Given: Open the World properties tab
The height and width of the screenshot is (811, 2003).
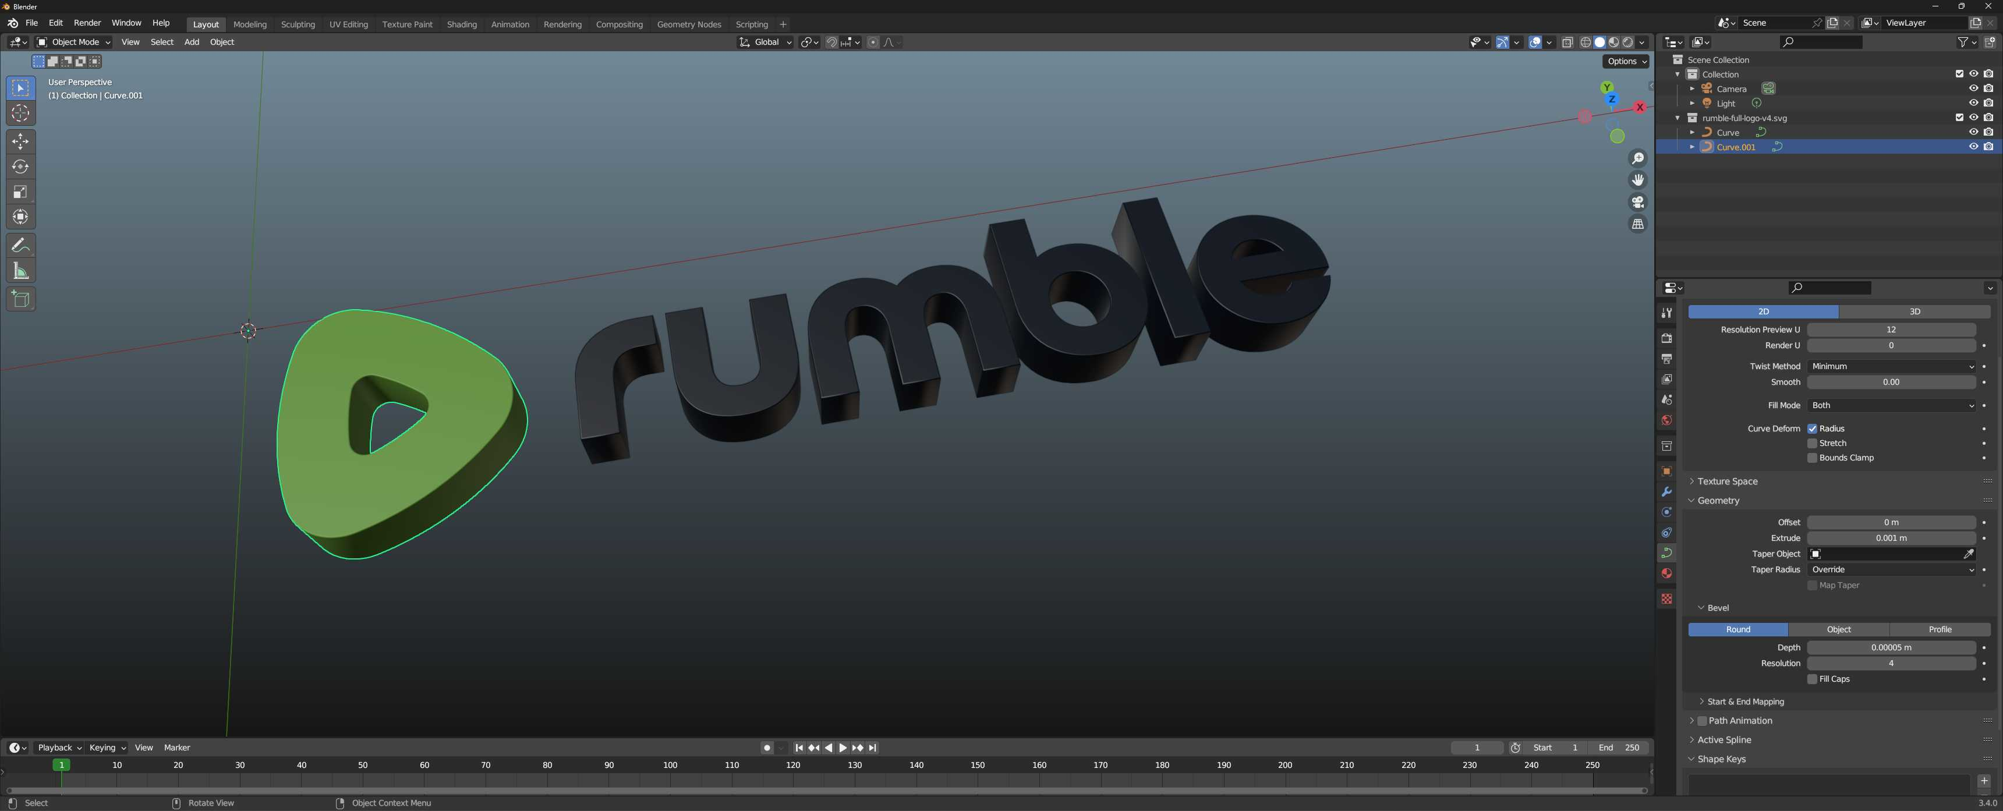Looking at the screenshot, I should point(1666,421).
